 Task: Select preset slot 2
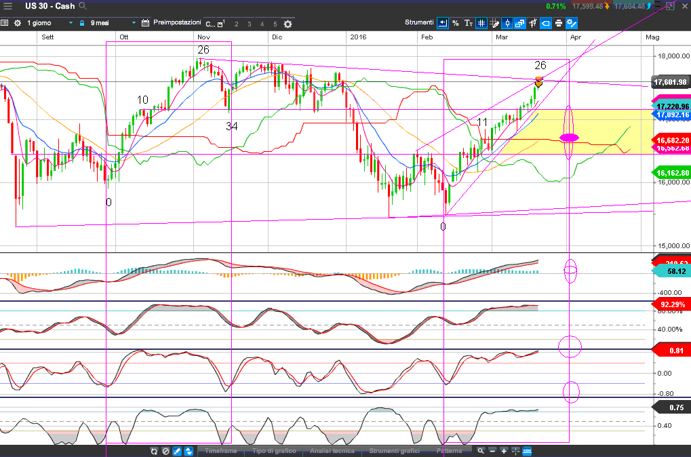pos(237,24)
